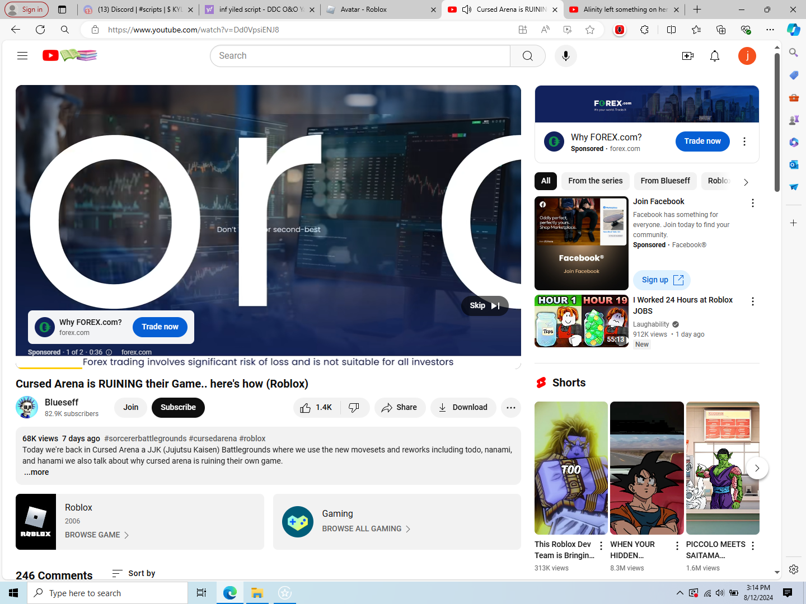Image resolution: width=806 pixels, height=604 pixels.
Task: Open options for FOREX.com sponsored card
Action: pyautogui.click(x=744, y=141)
